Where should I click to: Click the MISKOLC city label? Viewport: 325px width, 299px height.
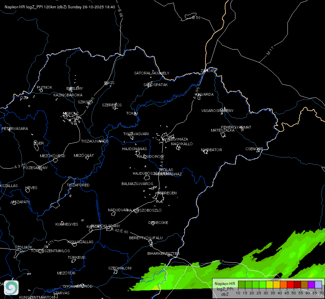71,113
